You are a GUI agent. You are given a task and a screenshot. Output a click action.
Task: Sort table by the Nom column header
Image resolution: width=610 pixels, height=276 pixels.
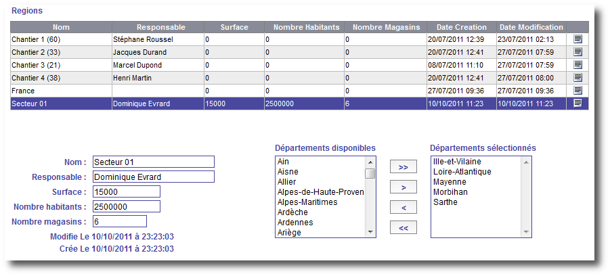(61, 27)
